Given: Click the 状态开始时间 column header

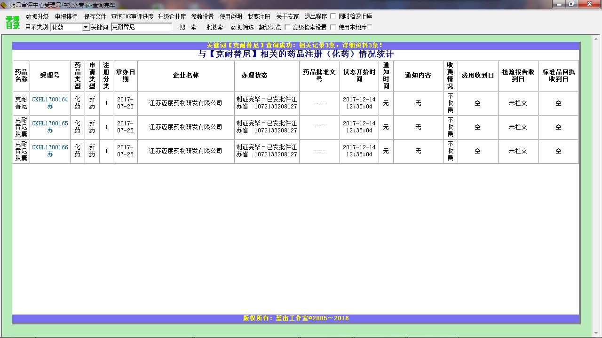Looking at the screenshot, I should tap(359, 76).
